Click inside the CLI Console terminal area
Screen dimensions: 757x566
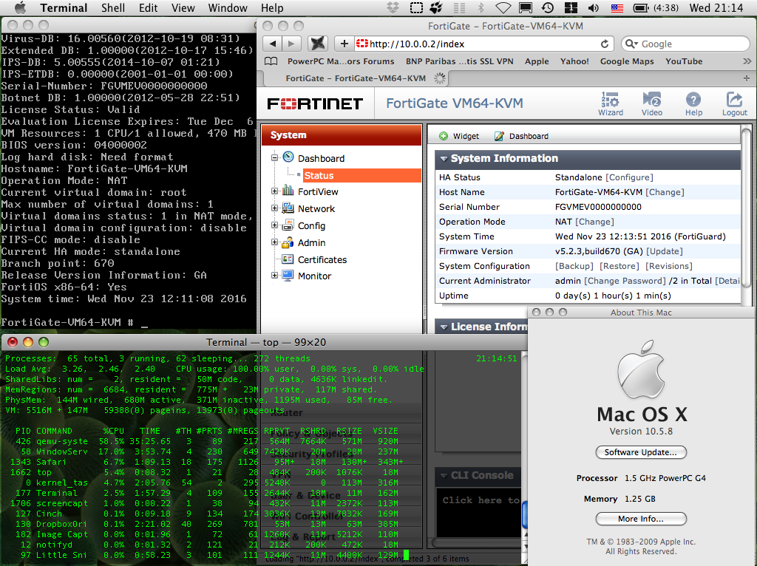pyautogui.click(x=479, y=513)
